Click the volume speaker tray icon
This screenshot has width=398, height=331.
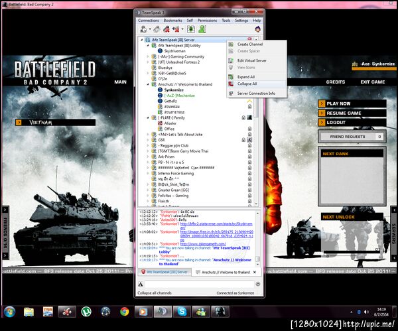pos(366,312)
